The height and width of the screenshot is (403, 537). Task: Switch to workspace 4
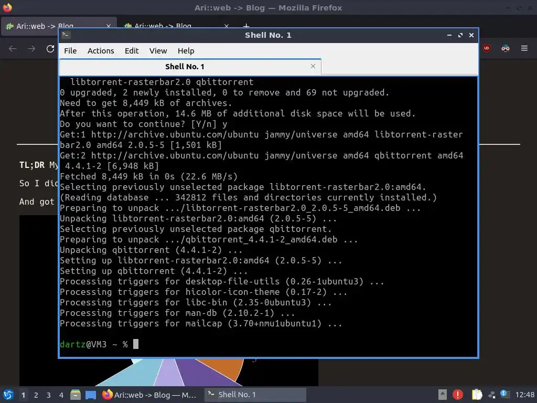(x=61, y=395)
